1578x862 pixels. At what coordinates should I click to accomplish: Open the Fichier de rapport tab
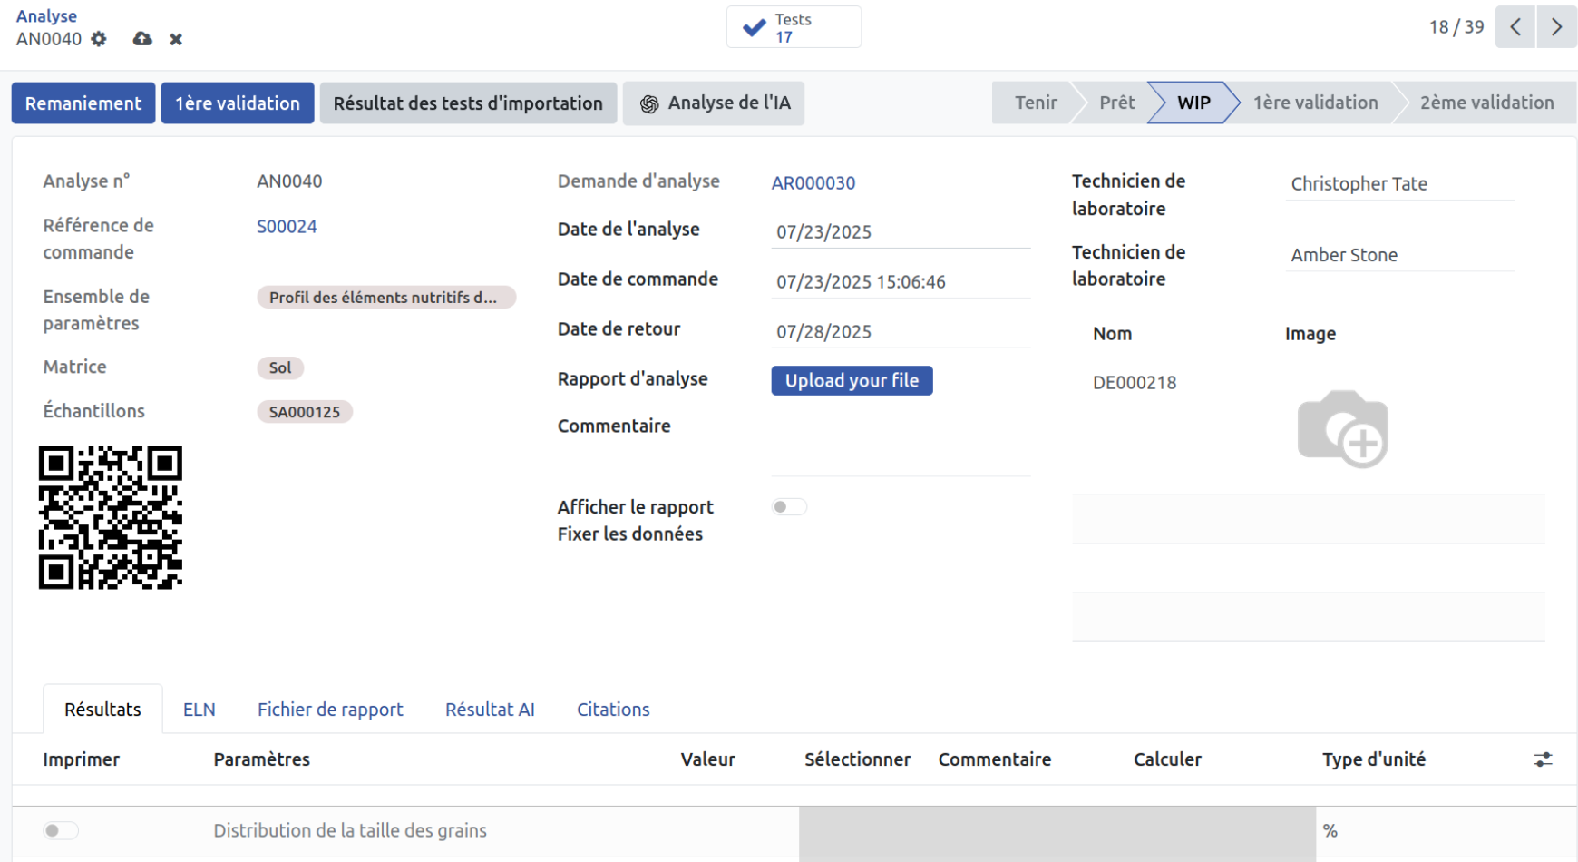pyautogui.click(x=330, y=710)
